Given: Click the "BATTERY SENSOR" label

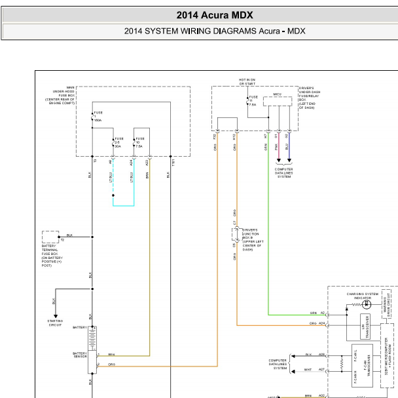Looking at the screenshot, I should coord(80,355).
